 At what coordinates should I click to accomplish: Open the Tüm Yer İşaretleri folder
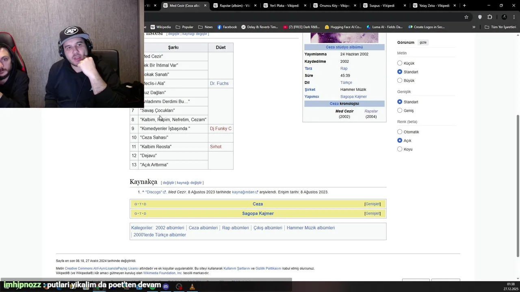coord(500,27)
